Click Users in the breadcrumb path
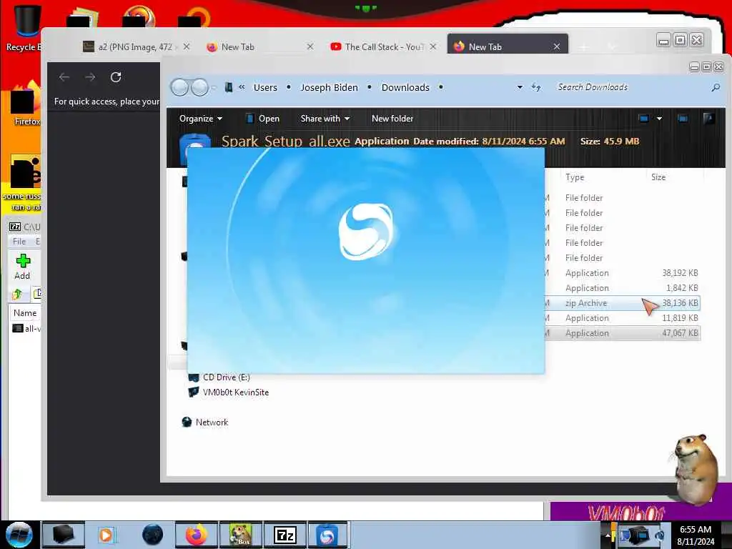Screen dimensions: 732x549 pos(265,87)
